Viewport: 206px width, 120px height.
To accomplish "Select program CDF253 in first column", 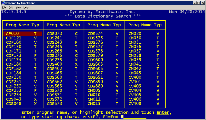I will coord(14,91).
